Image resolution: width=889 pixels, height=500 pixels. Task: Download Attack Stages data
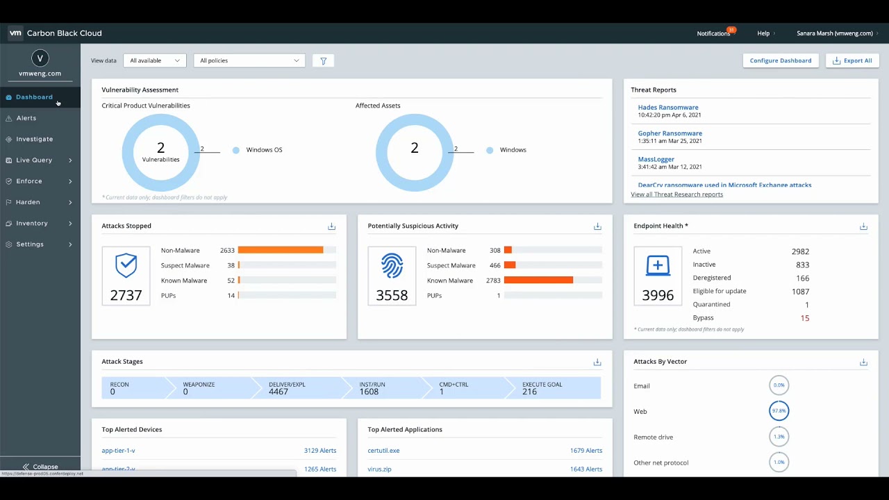tap(597, 362)
